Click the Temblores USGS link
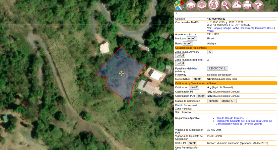The height and width of the screenshot is (150, 278). (264, 28)
